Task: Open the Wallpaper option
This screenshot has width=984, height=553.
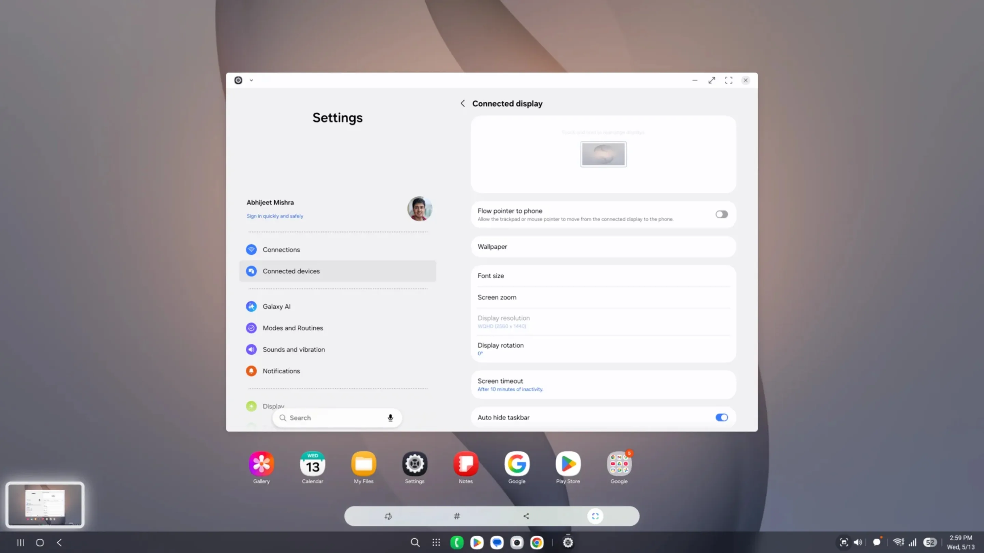Action: point(603,246)
